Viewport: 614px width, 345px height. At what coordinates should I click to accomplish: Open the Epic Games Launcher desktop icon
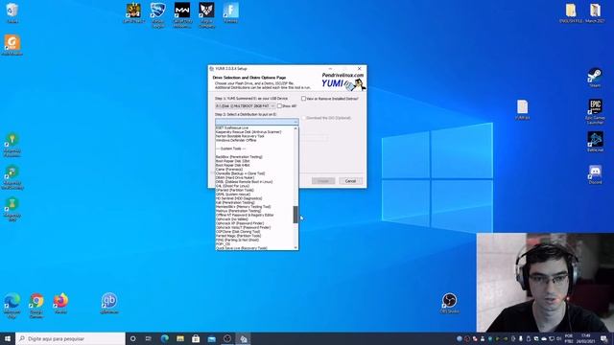click(595, 111)
